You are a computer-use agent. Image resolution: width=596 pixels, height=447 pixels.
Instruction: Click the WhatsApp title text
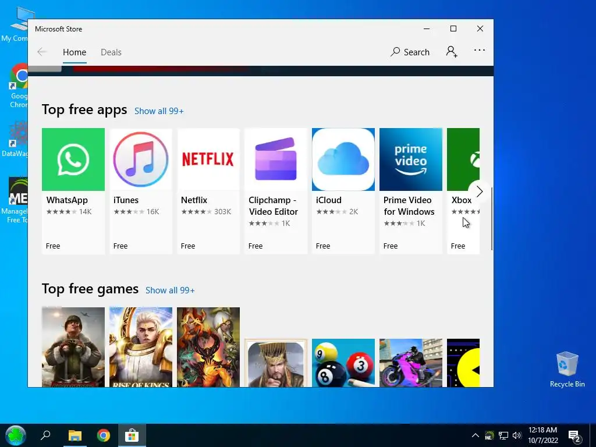[x=67, y=200]
